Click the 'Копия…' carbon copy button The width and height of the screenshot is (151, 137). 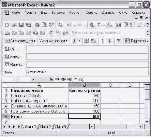point(14,64)
